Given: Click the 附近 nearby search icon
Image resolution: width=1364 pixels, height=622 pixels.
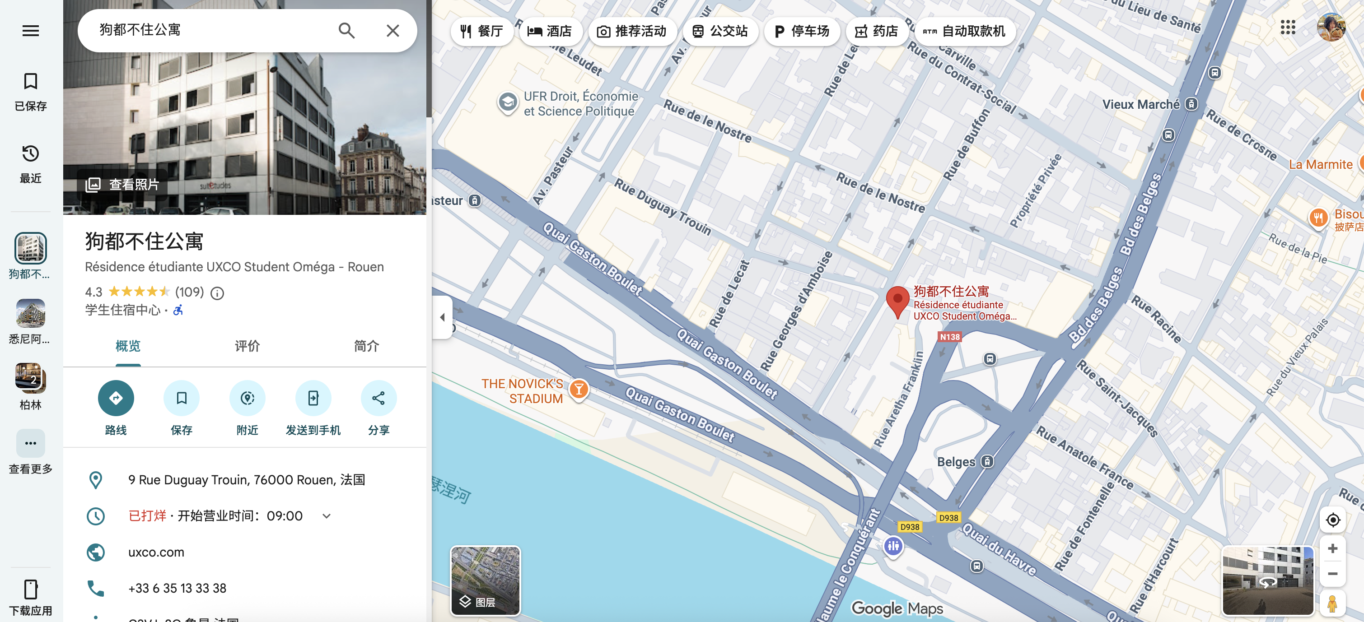Looking at the screenshot, I should point(247,398).
